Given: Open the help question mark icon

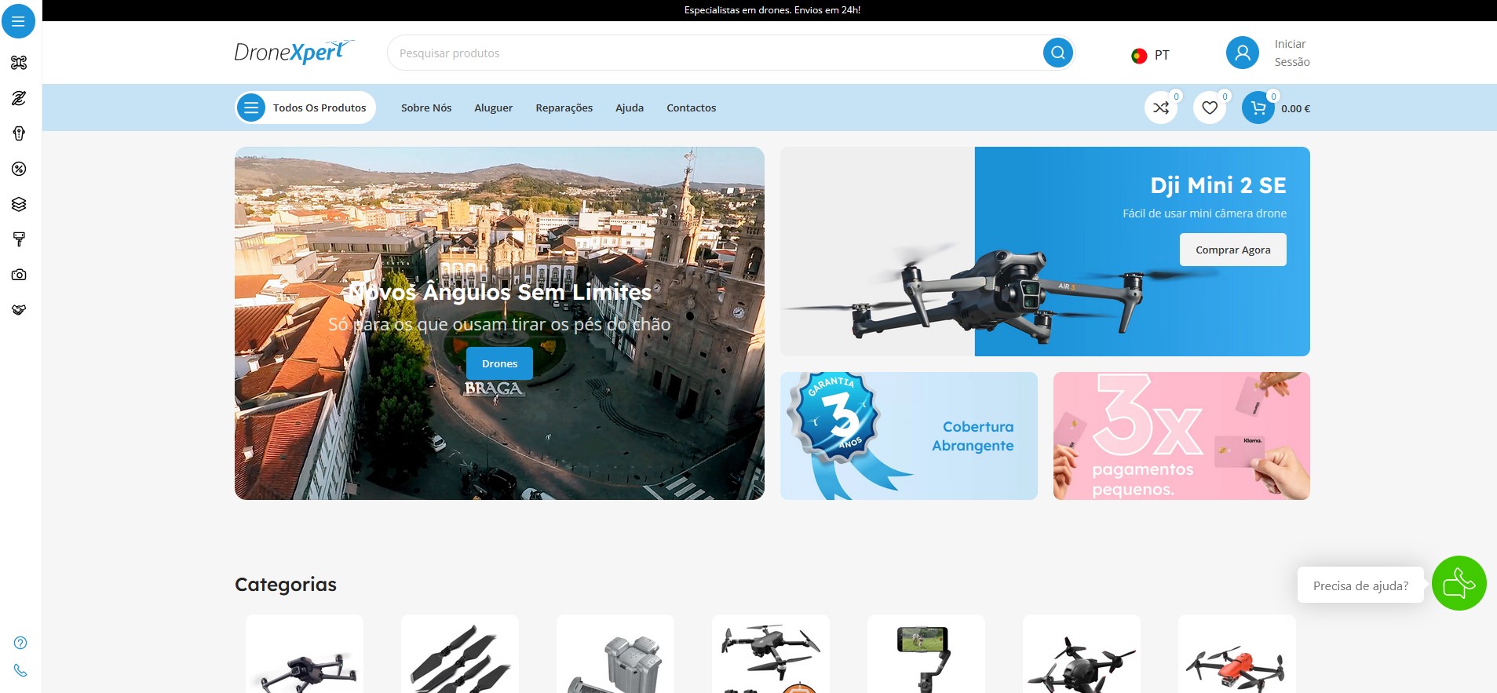Looking at the screenshot, I should pos(20,643).
